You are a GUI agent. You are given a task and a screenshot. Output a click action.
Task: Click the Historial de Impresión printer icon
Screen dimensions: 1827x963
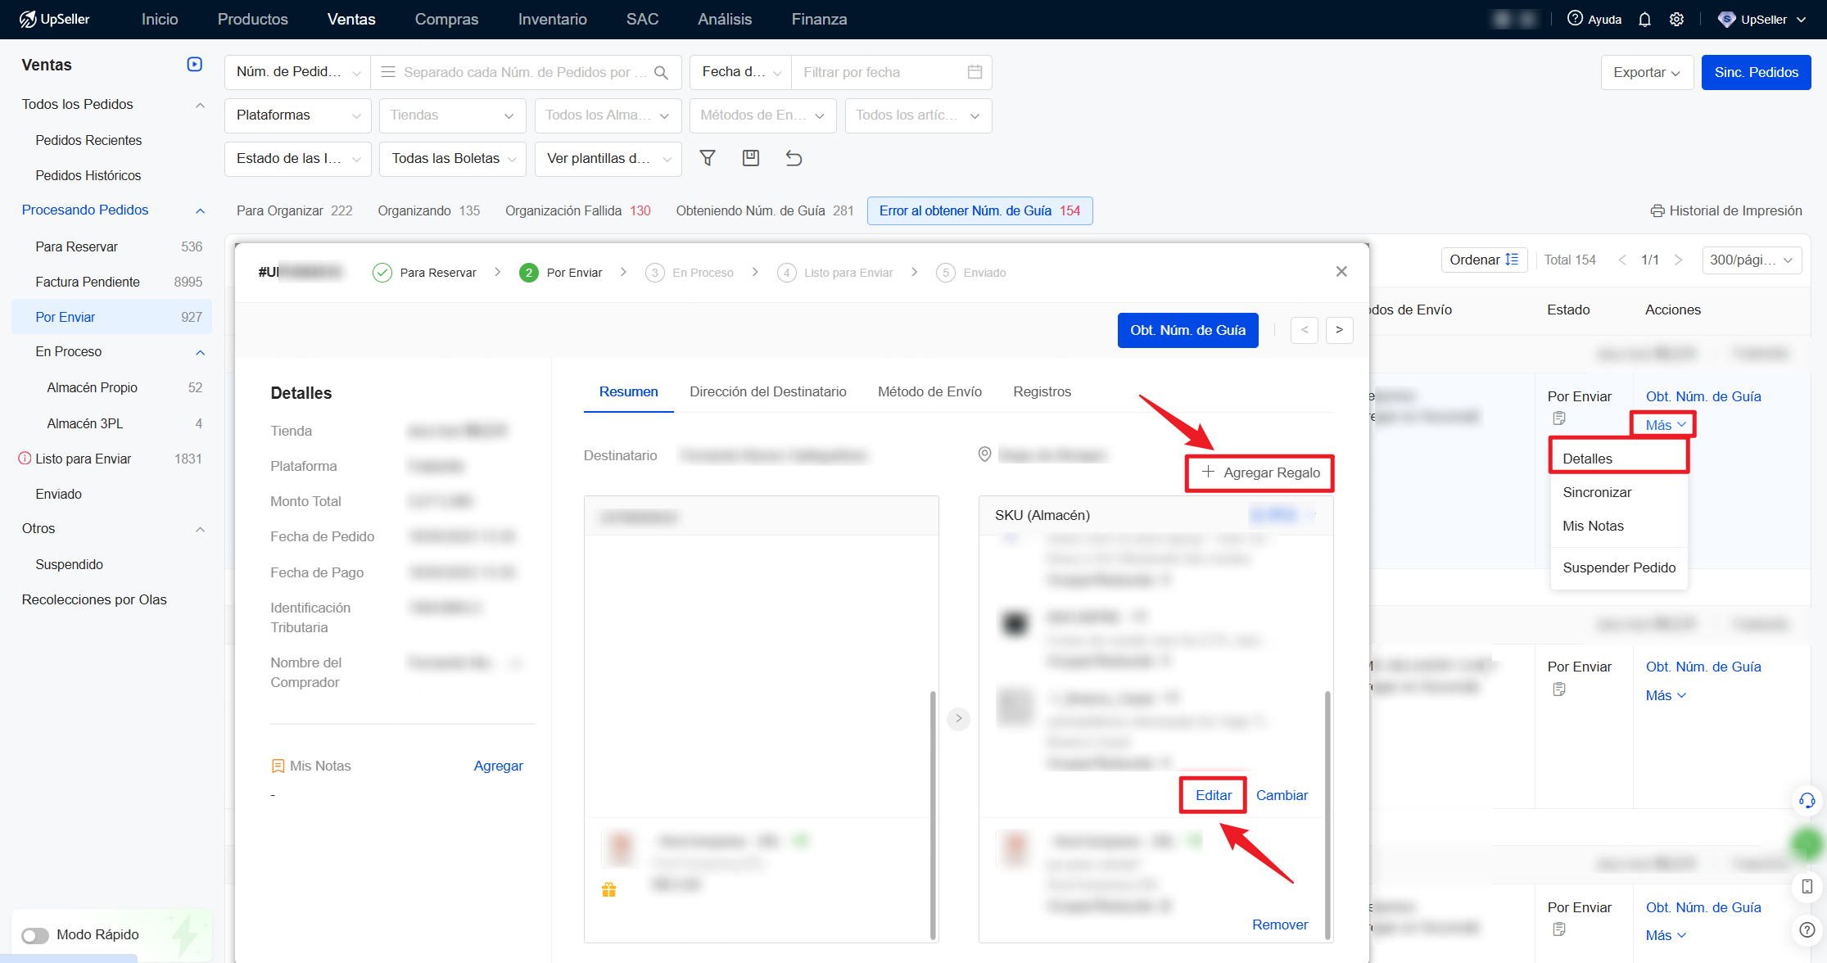(1657, 211)
